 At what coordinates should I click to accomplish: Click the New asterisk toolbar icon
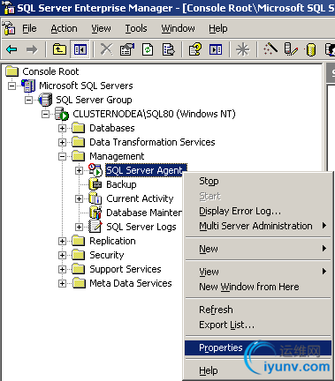click(242, 49)
